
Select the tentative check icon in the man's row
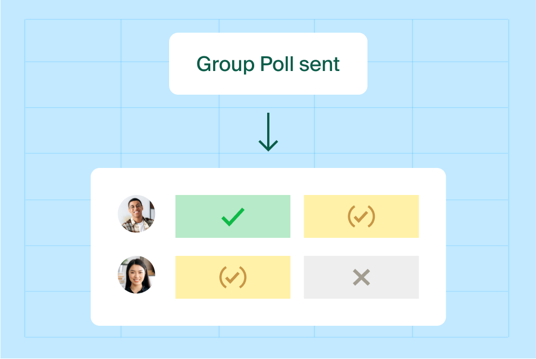361,216
